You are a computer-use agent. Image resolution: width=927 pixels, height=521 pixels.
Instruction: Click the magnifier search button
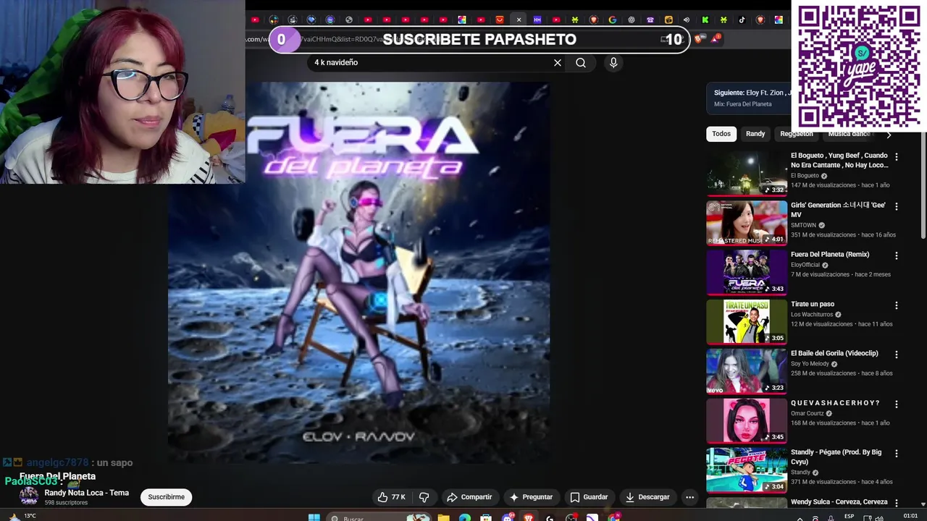coord(581,63)
